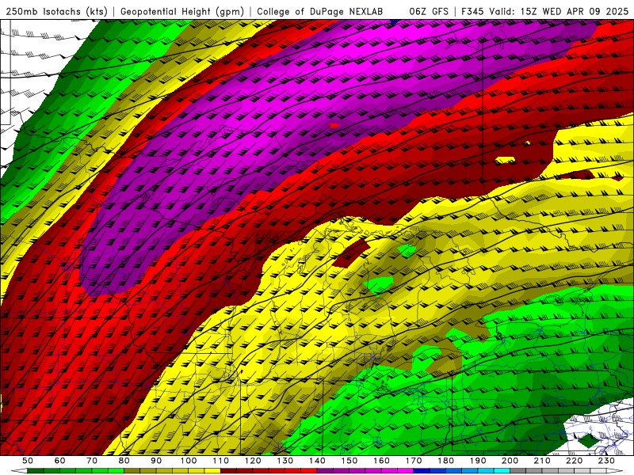Click the '200' label on the color scale
This screenshot has width=634, height=475.
(x=510, y=461)
